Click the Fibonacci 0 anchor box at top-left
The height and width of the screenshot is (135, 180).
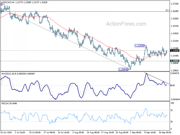[1, 4]
